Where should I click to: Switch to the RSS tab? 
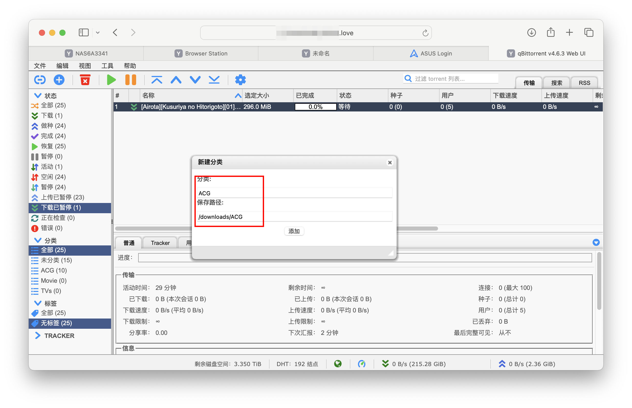click(584, 83)
